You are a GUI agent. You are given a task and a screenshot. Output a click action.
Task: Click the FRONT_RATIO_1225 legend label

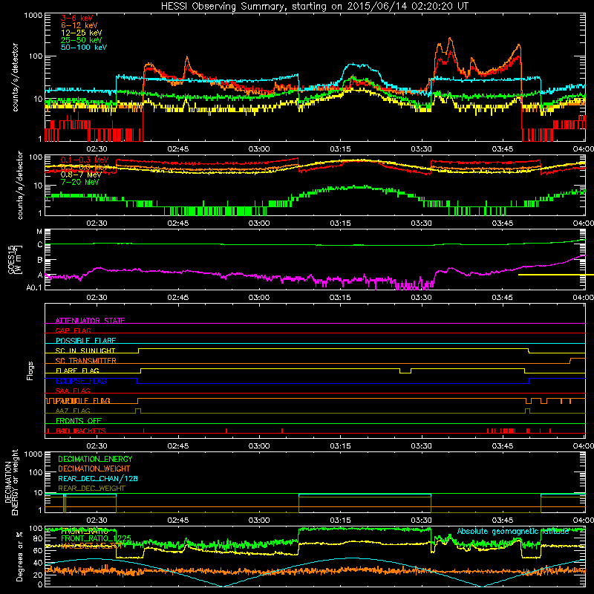pos(96,538)
